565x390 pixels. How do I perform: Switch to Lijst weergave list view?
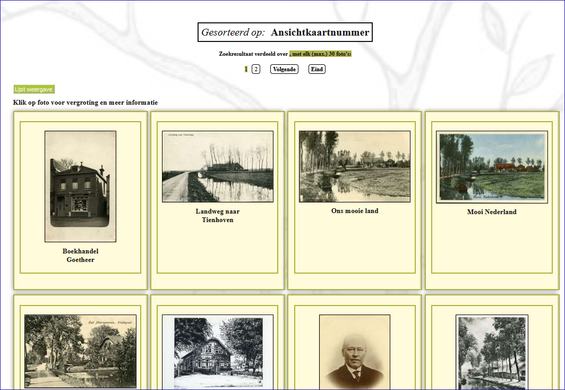pyautogui.click(x=34, y=89)
